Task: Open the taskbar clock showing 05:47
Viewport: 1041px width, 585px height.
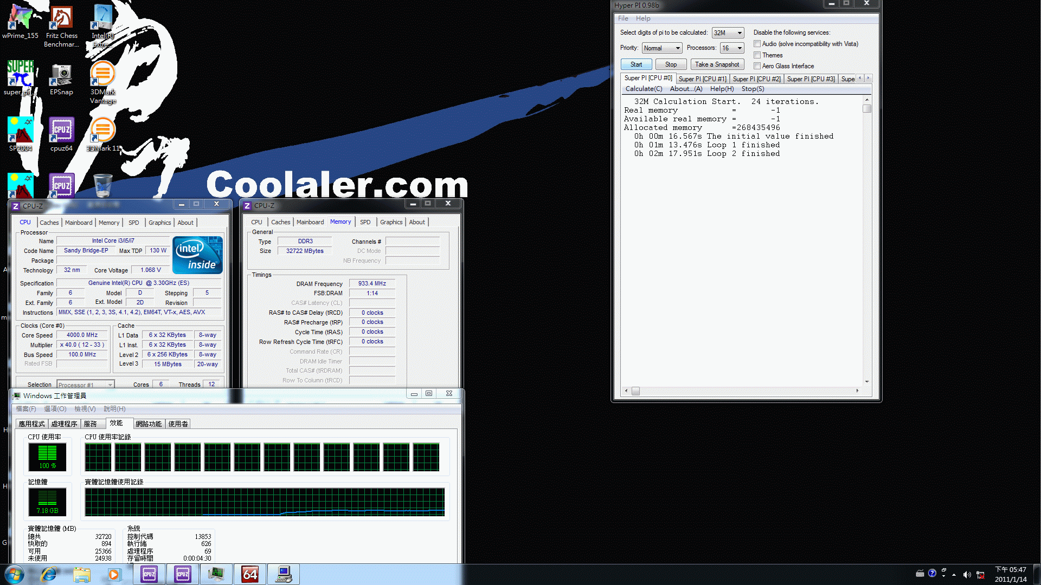Action: 1010,574
